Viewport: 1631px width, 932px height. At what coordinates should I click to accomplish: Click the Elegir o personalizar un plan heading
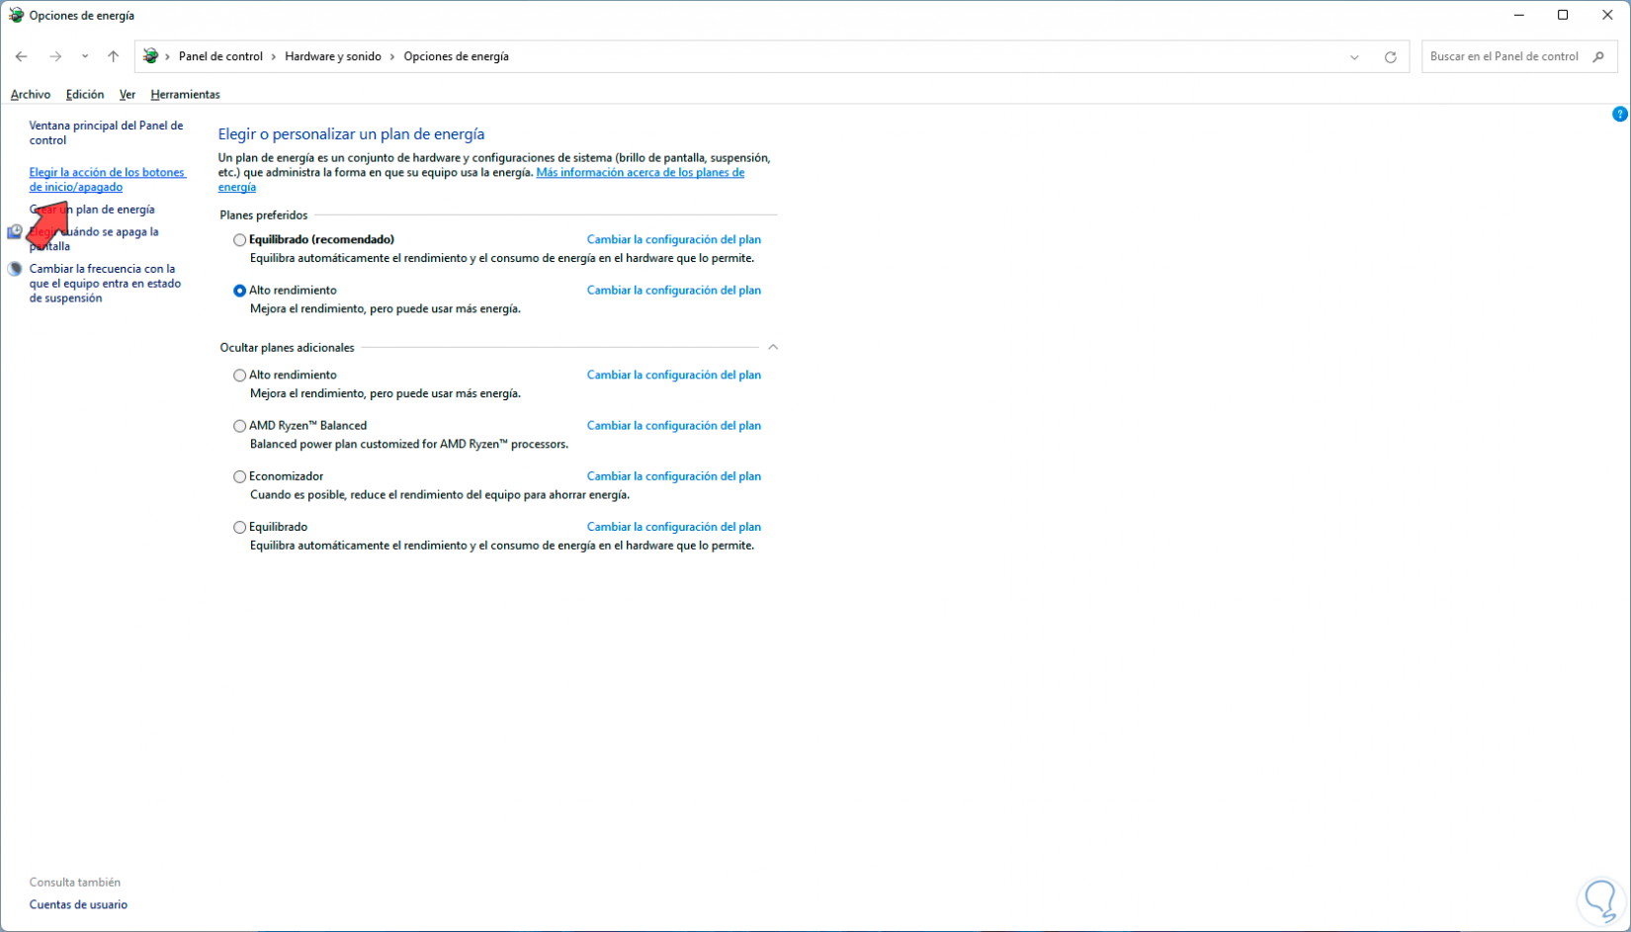(352, 134)
